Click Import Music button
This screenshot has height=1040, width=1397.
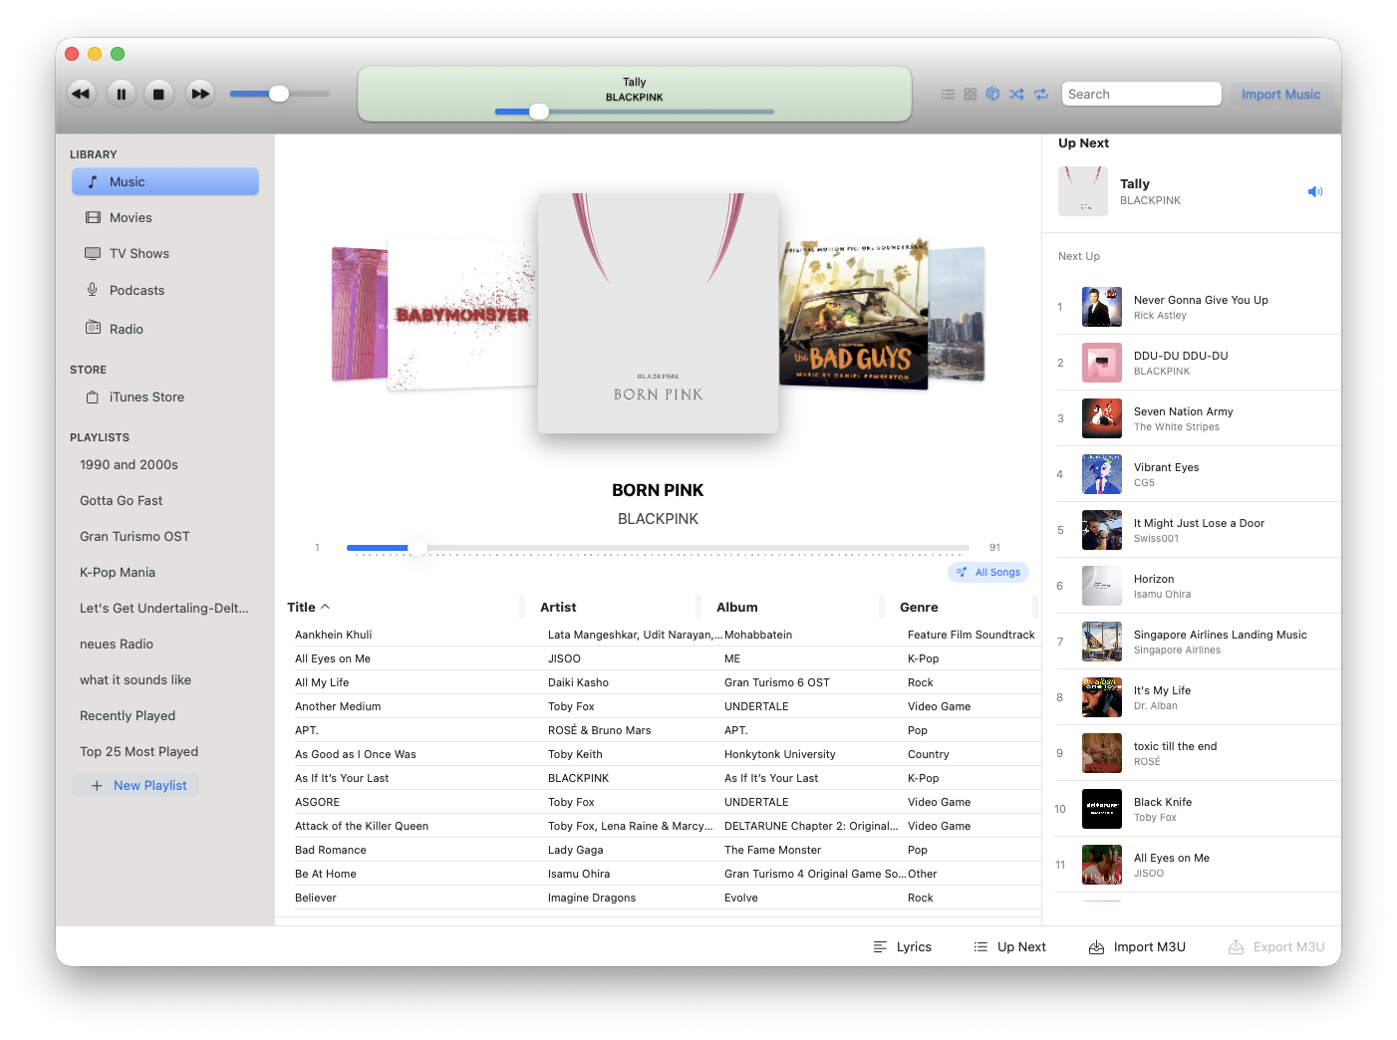[x=1280, y=94]
